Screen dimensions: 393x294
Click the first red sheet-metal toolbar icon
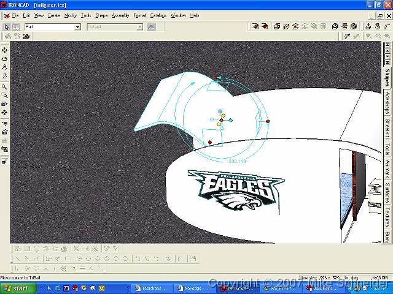click(x=255, y=26)
